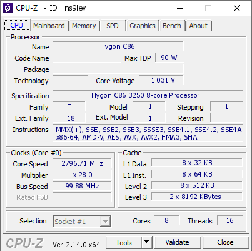Click the Core Voltage value 1.031 V
Viewport: 252px width, 251px height.
click(x=161, y=80)
